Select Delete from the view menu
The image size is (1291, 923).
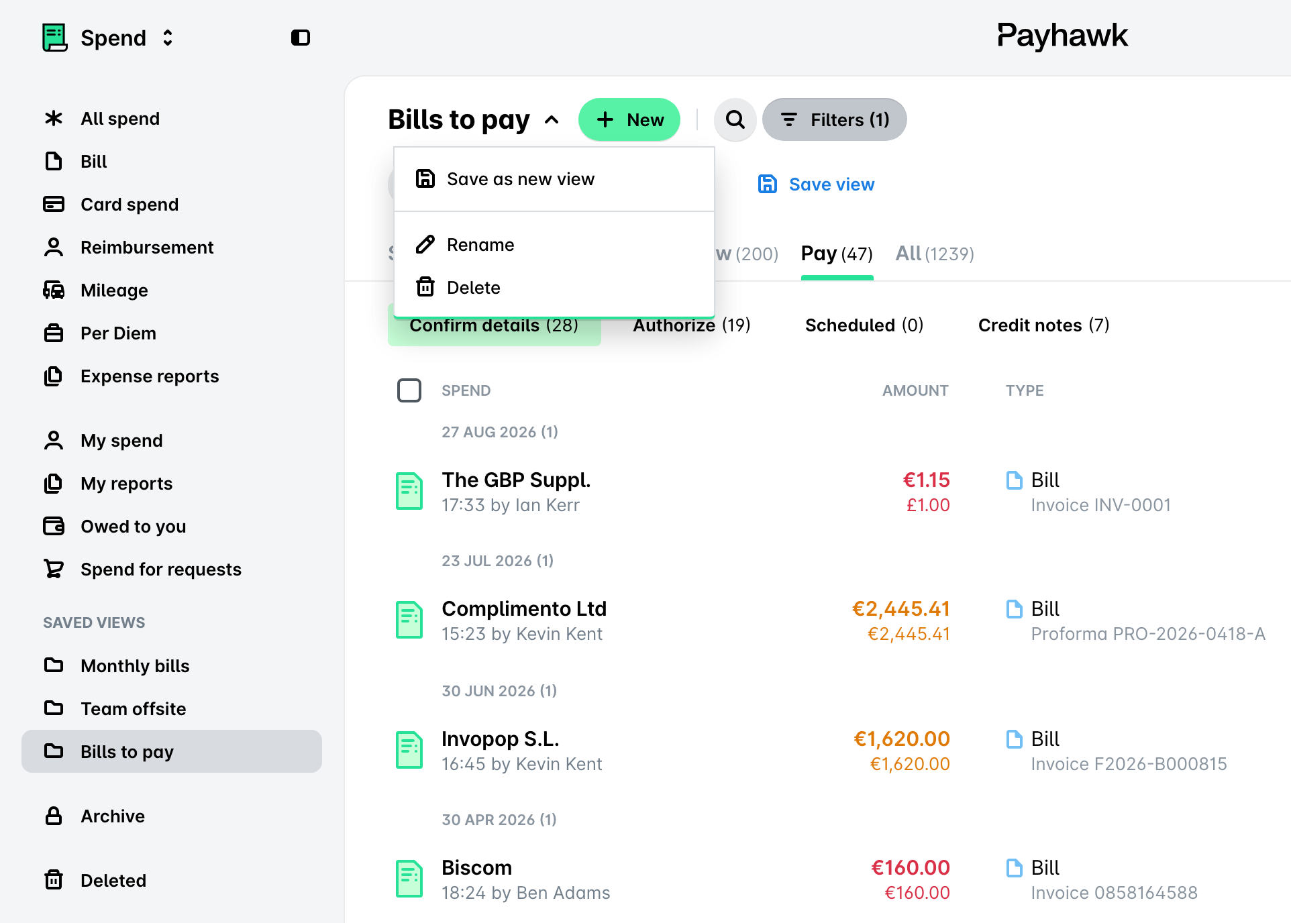pyautogui.click(x=554, y=288)
